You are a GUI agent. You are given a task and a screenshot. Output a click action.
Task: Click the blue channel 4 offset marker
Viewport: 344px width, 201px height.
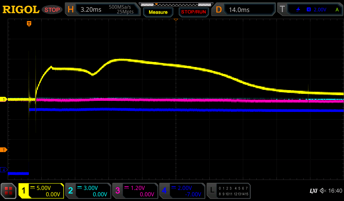[x=4, y=170]
